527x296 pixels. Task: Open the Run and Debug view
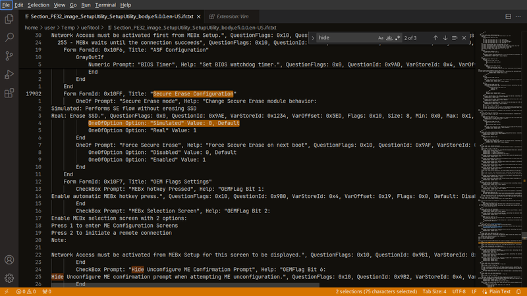[9, 74]
